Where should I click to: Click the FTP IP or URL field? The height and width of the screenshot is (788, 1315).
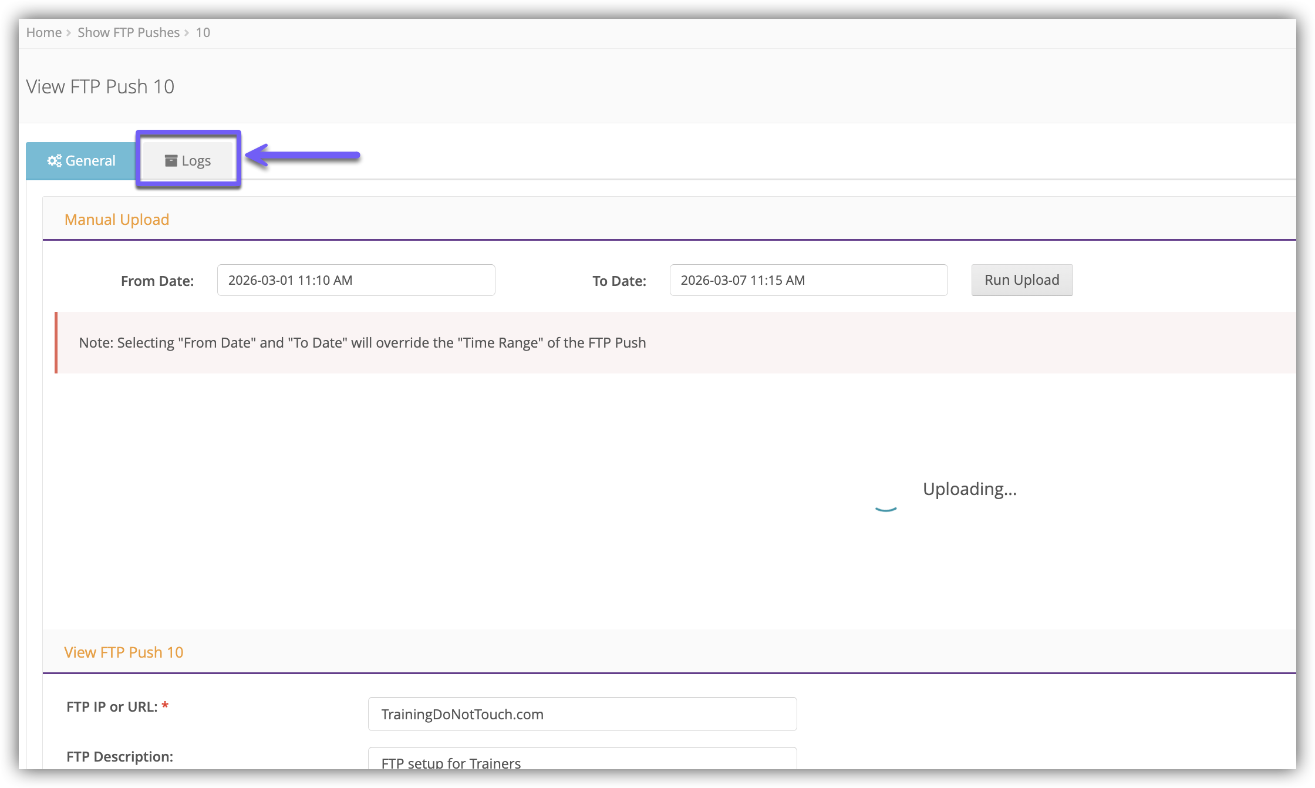tap(582, 714)
